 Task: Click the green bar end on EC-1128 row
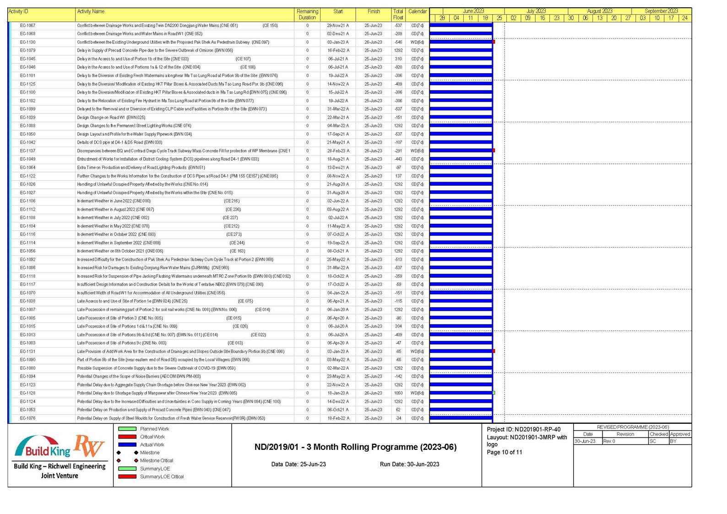point(494,393)
